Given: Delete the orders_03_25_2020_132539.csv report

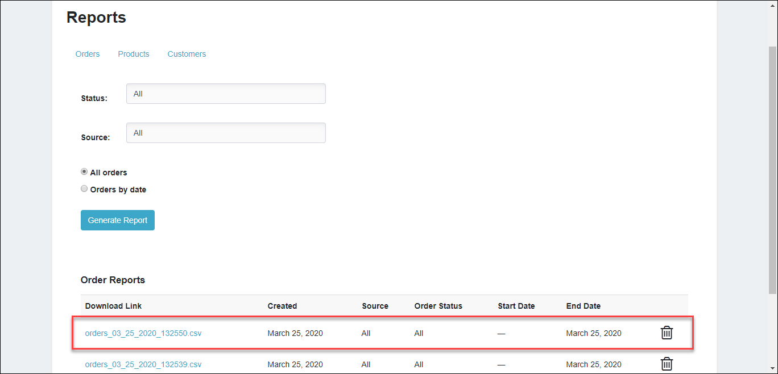Looking at the screenshot, I should [x=666, y=364].
